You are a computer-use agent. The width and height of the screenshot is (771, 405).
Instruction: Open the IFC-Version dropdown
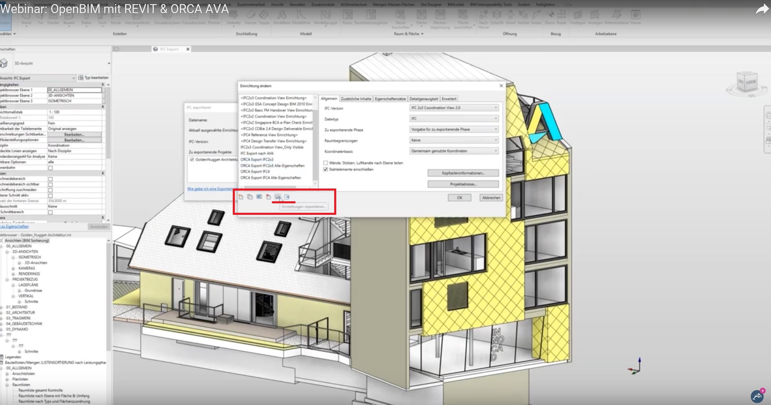pyautogui.click(x=454, y=108)
